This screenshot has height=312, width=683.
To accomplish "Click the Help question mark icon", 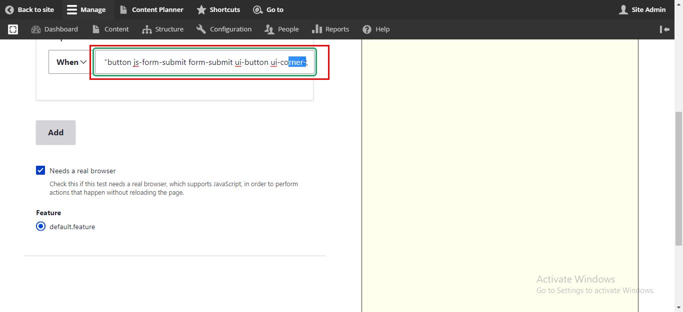I will (x=367, y=29).
